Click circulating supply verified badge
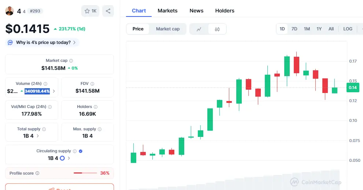 [x=81, y=151]
